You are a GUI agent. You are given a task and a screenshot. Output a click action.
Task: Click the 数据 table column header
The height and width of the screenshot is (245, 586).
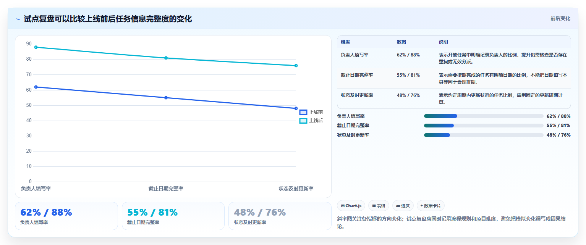(401, 42)
